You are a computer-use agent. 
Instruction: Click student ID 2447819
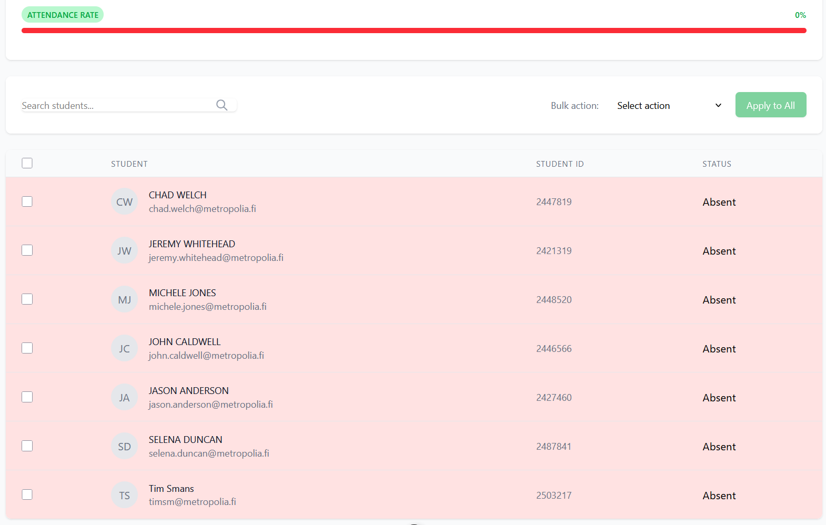pyautogui.click(x=554, y=202)
